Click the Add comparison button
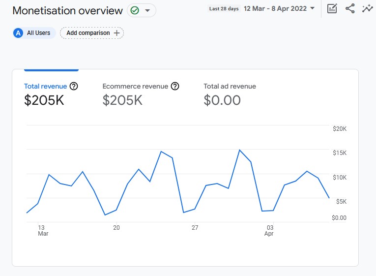Image resolution: width=376 pixels, height=276 pixels. tap(92, 33)
